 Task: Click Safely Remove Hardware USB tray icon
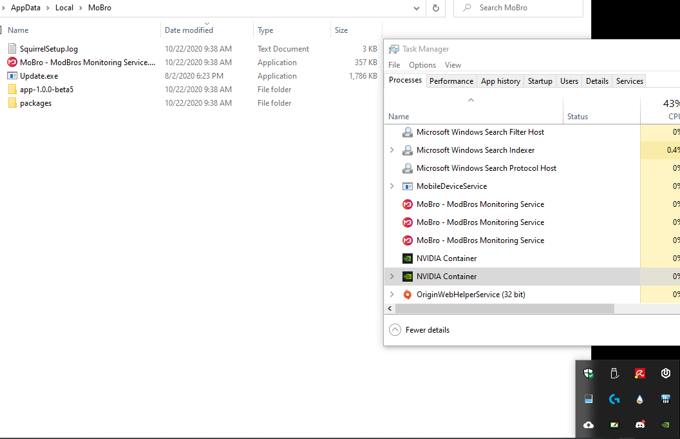(x=614, y=373)
